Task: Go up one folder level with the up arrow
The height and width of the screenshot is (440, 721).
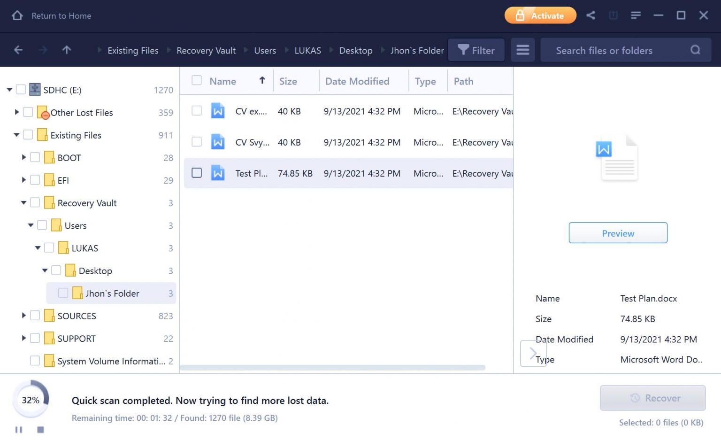Action: pyautogui.click(x=67, y=50)
